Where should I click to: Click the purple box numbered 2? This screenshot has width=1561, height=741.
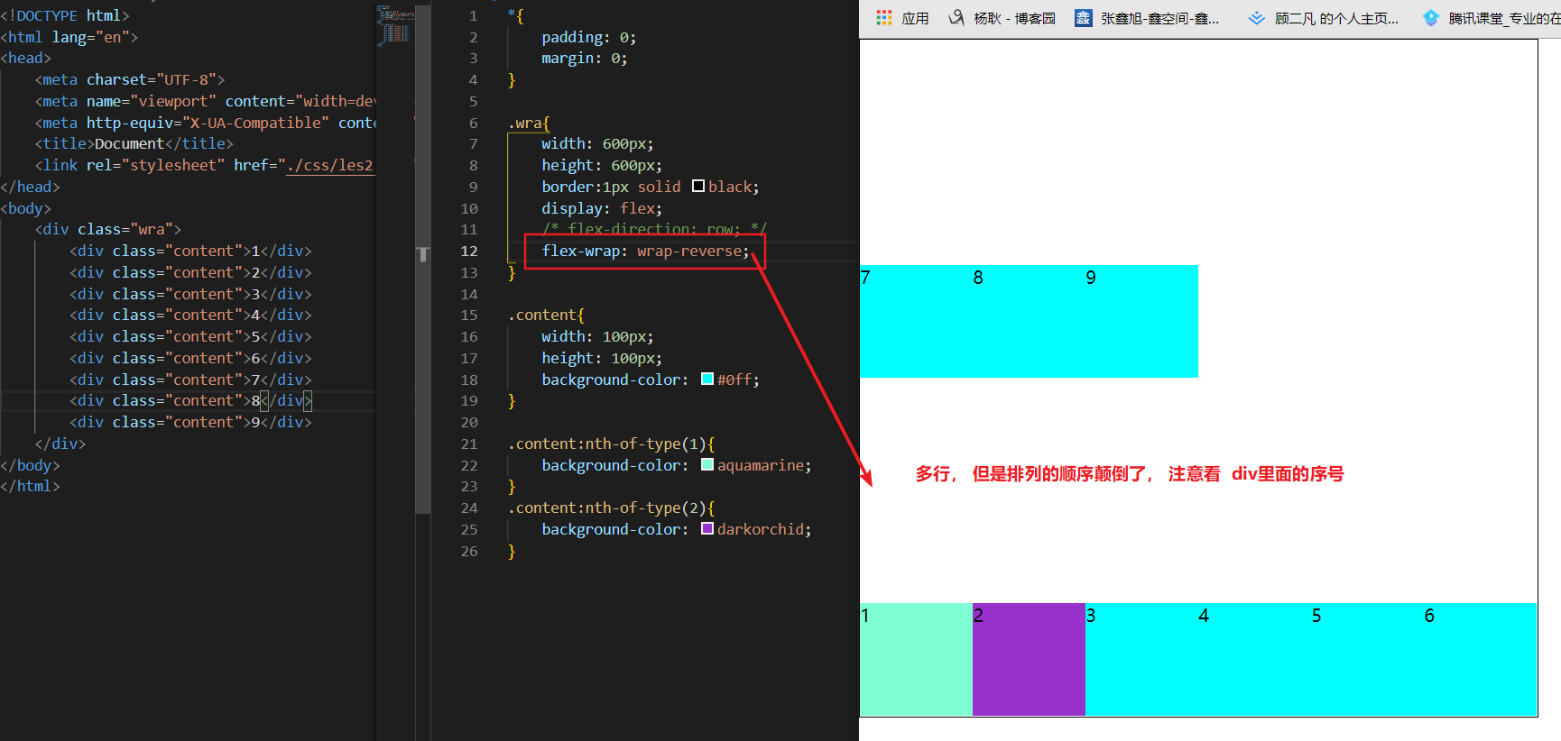[1029, 660]
